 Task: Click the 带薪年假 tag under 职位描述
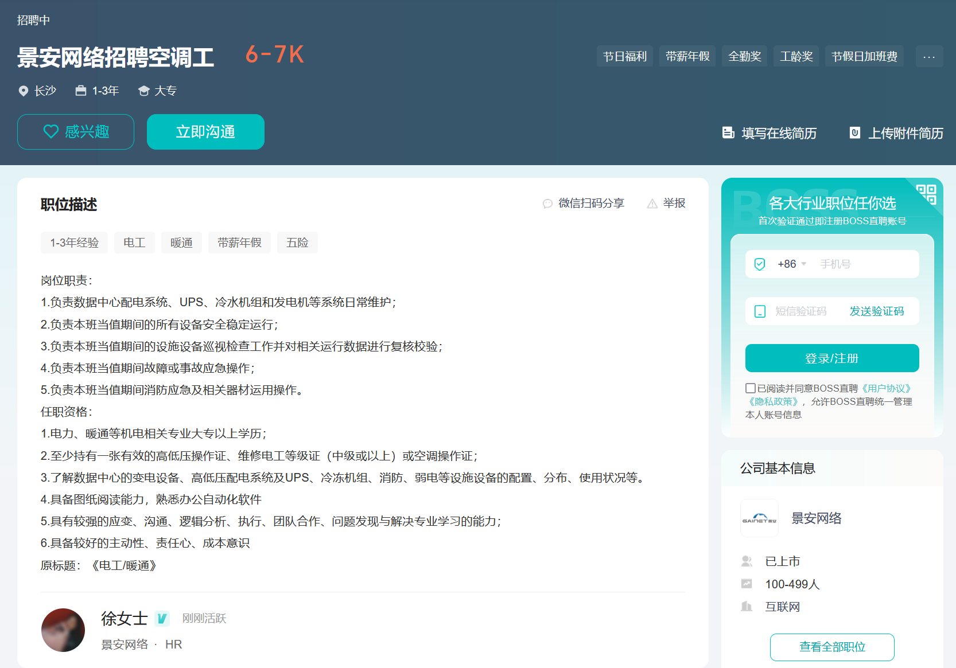(239, 243)
